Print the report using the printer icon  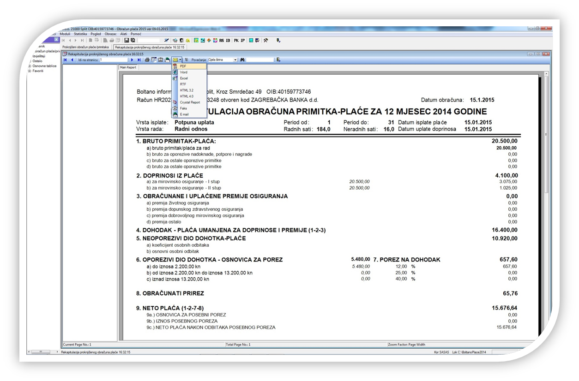point(146,60)
